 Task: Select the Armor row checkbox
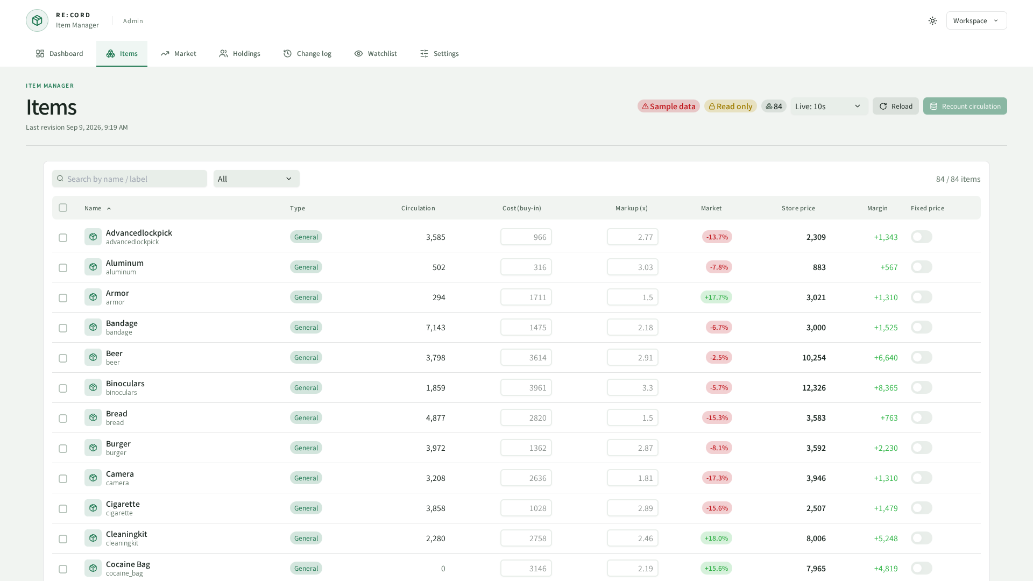coord(63,298)
